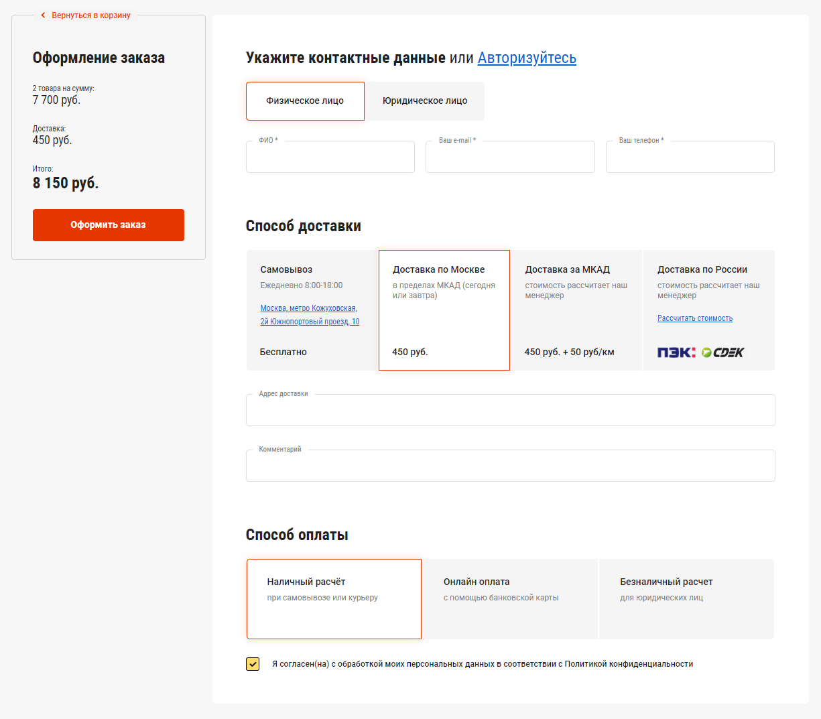The width and height of the screenshot is (821, 719).
Task: Open the Авторизуйтесь login link
Action: tap(527, 58)
